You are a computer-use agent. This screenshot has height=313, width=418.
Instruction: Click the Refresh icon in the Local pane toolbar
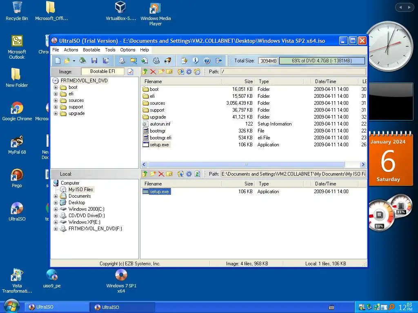pos(197,174)
